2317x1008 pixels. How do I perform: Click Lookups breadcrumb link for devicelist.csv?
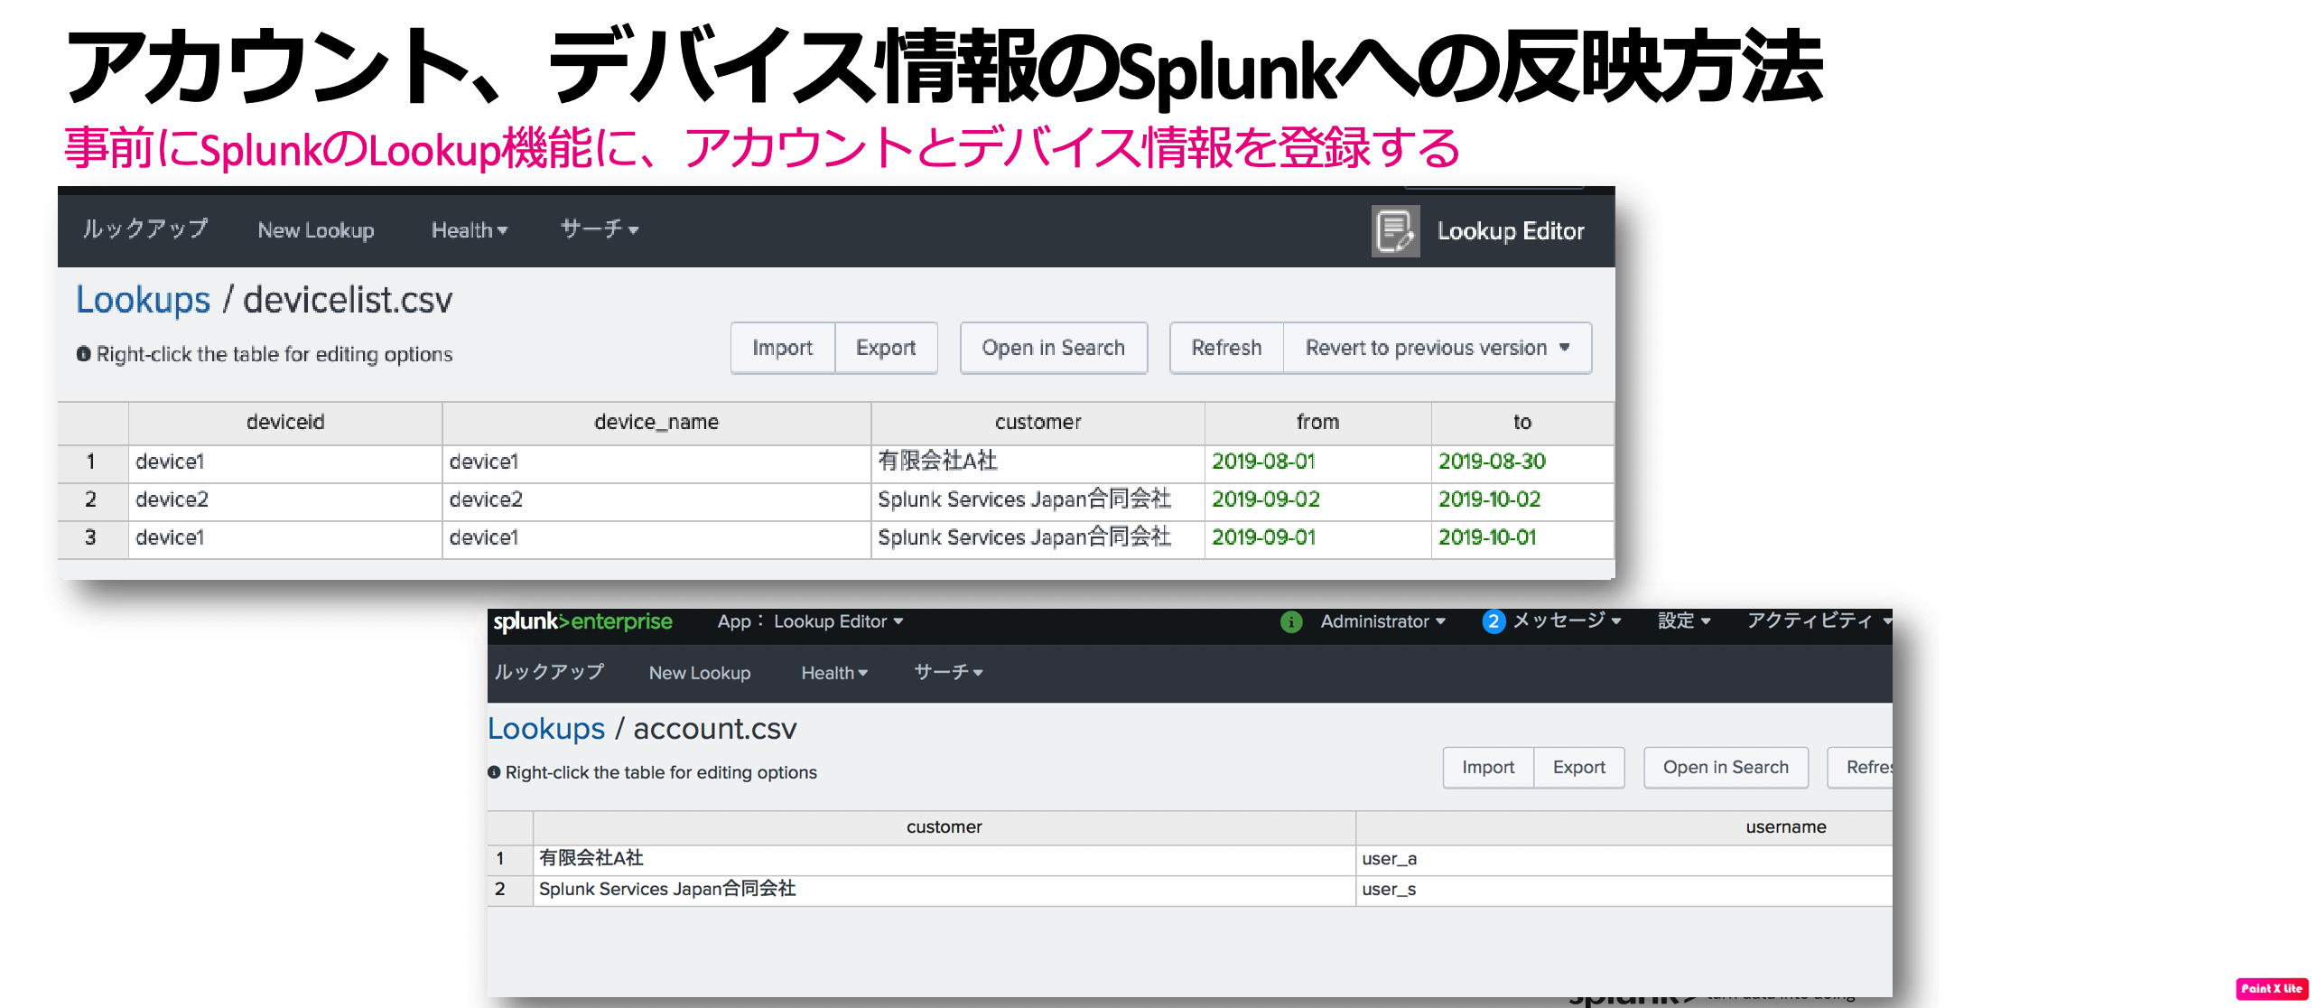(143, 300)
